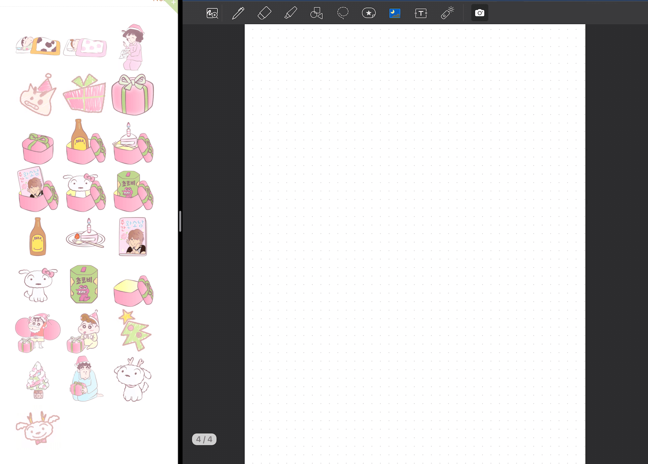Click the split view divider handle
Viewport: 648px width, 464px height.
180,221
